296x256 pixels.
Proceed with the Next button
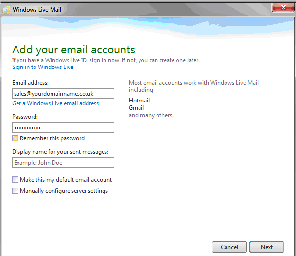pos(266,247)
